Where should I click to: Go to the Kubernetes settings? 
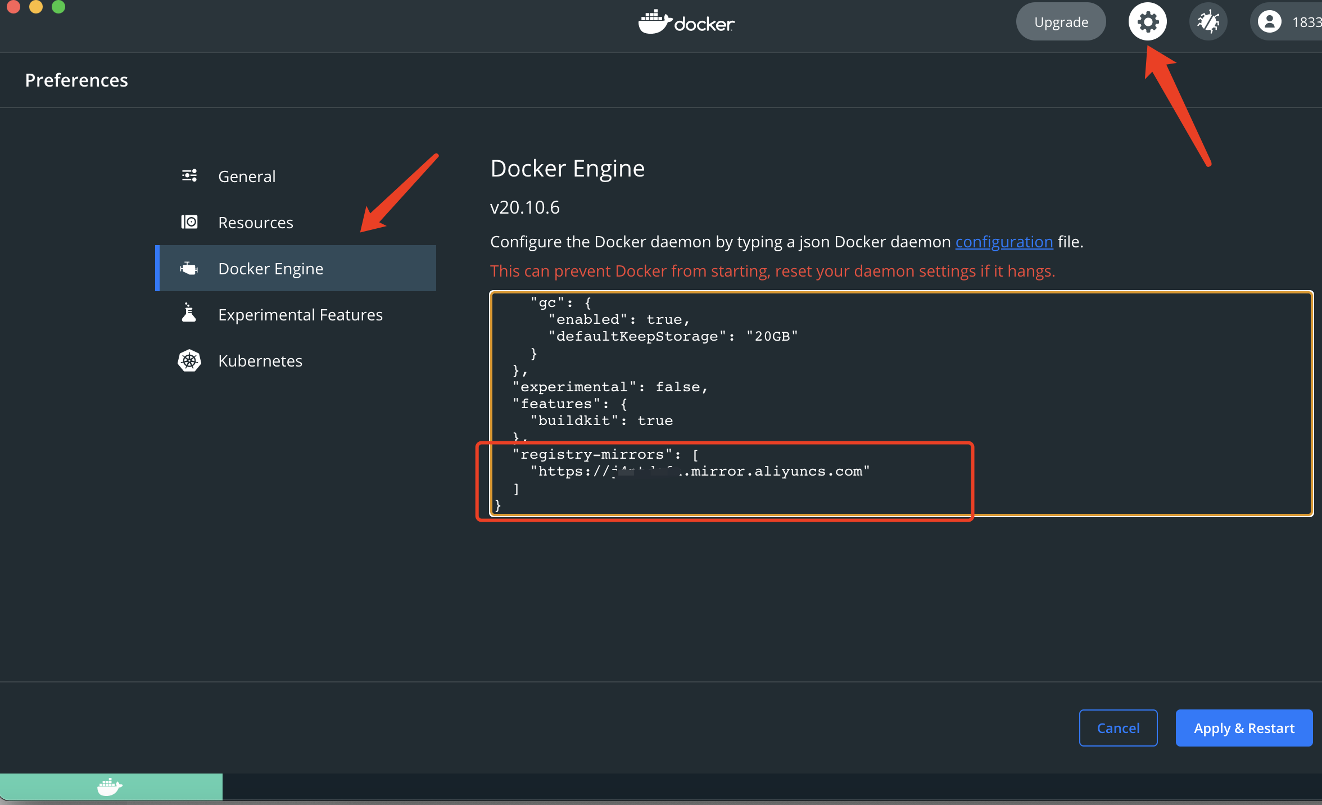[296, 360]
